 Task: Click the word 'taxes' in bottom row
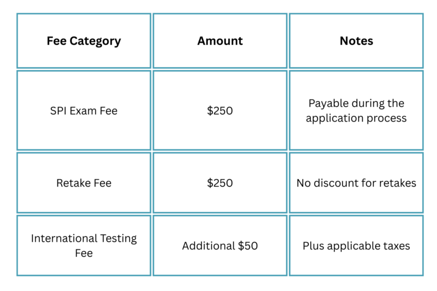tap(395, 246)
